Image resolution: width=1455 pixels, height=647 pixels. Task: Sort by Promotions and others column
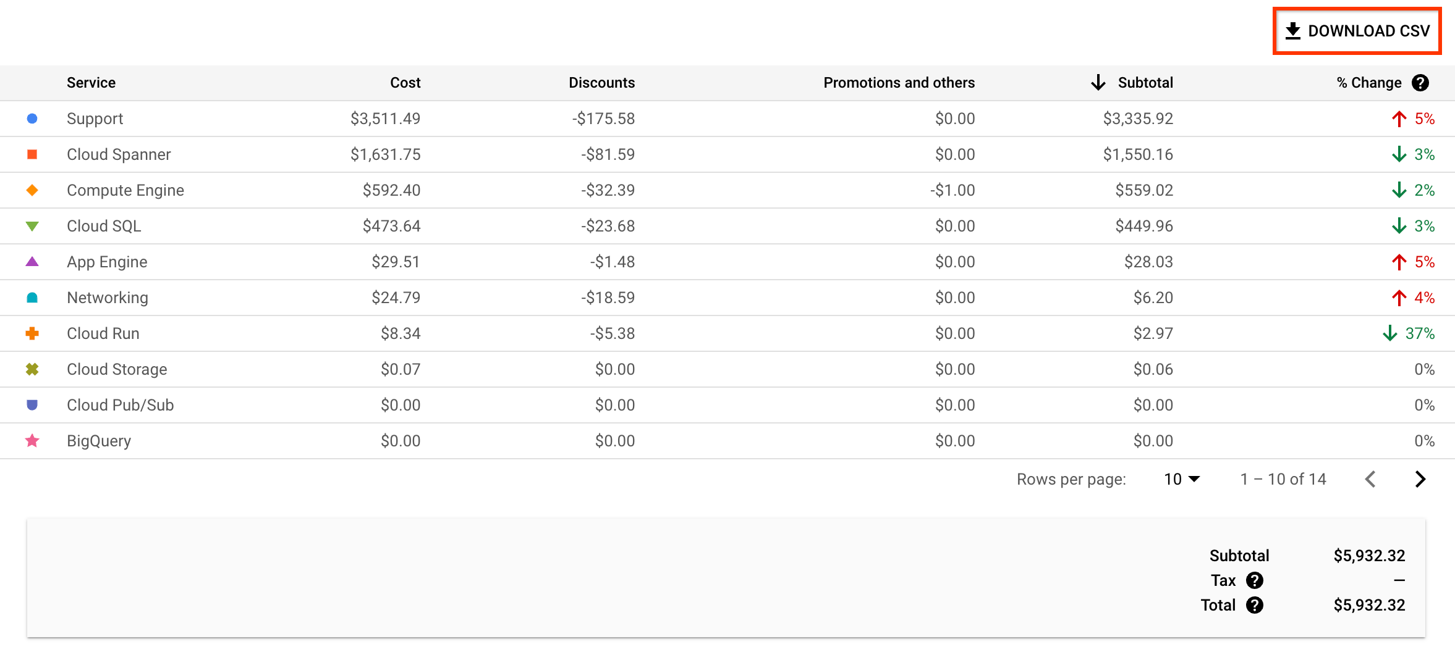(899, 83)
